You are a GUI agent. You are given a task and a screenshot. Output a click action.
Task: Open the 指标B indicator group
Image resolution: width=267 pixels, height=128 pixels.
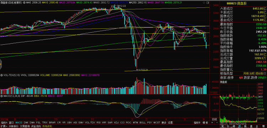pos(197,122)
